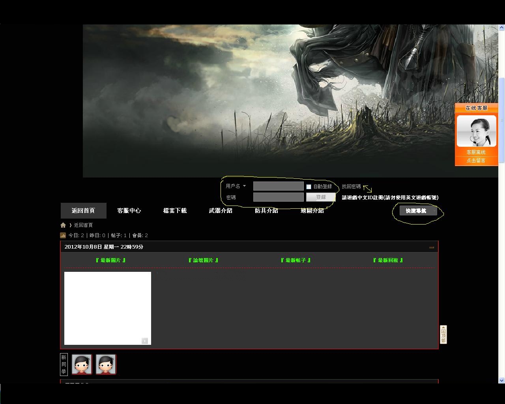Open the 武器介紹 navigation tab
The image size is (505, 404).
[x=221, y=211]
